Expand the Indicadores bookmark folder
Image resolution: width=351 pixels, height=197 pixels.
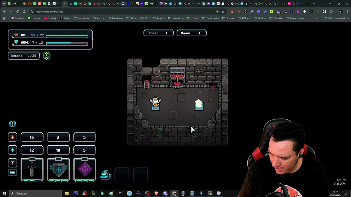click(176, 18)
